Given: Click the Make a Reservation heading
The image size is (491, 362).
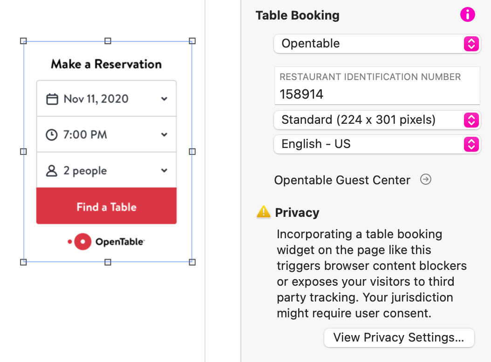Looking at the screenshot, I should (x=106, y=64).
